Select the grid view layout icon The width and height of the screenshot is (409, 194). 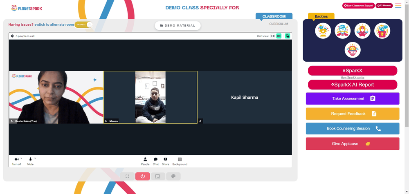pos(279,36)
